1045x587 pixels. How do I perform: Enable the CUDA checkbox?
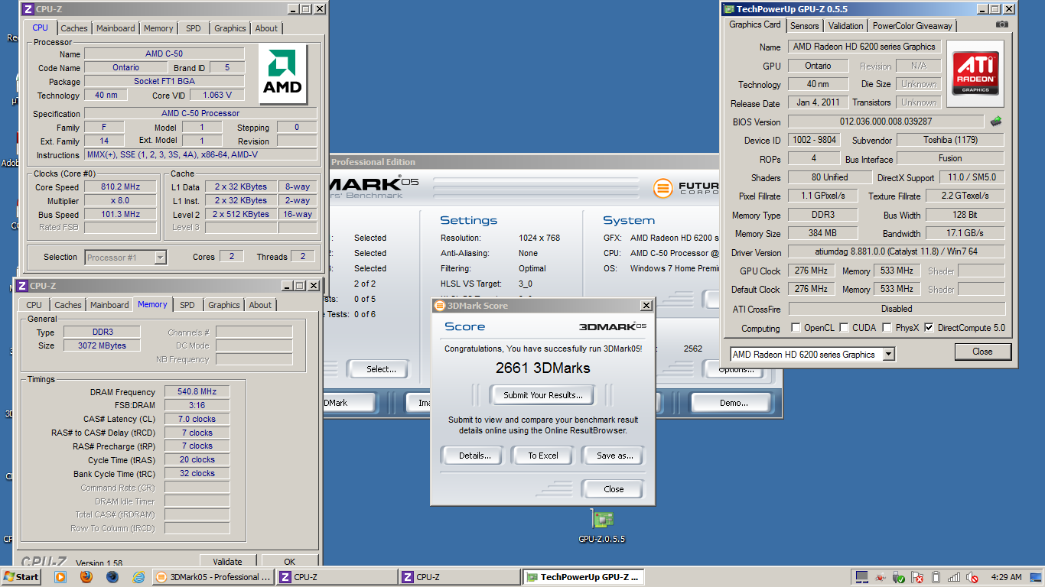[844, 328]
